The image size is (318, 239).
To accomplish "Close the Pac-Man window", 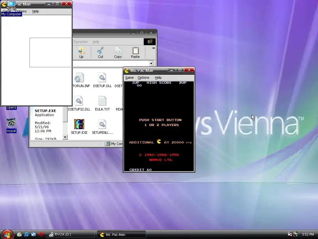I will [66, 4].
